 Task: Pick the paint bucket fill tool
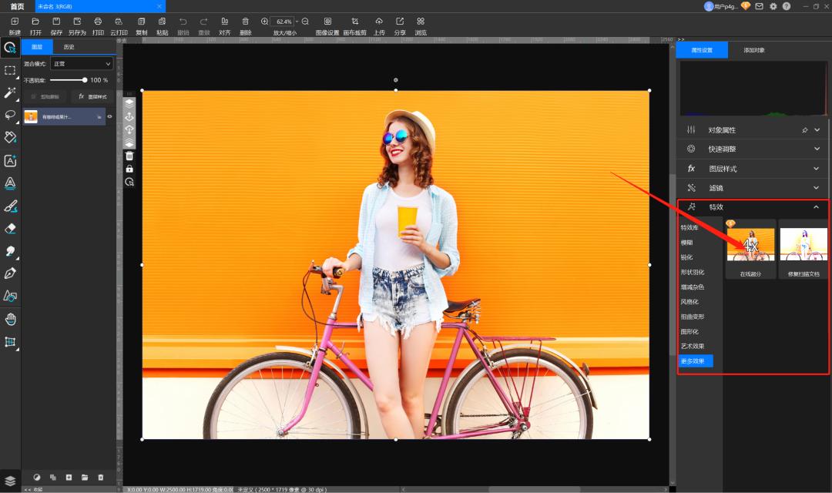point(10,137)
